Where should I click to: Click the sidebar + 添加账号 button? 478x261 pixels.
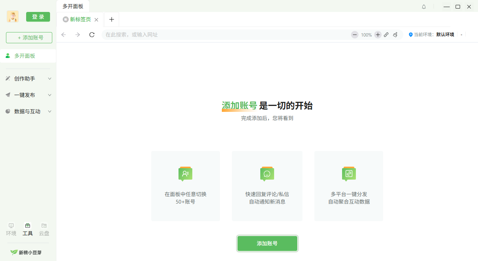29,38
